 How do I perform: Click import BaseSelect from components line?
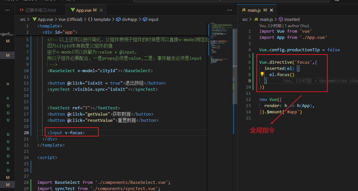click(104, 182)
